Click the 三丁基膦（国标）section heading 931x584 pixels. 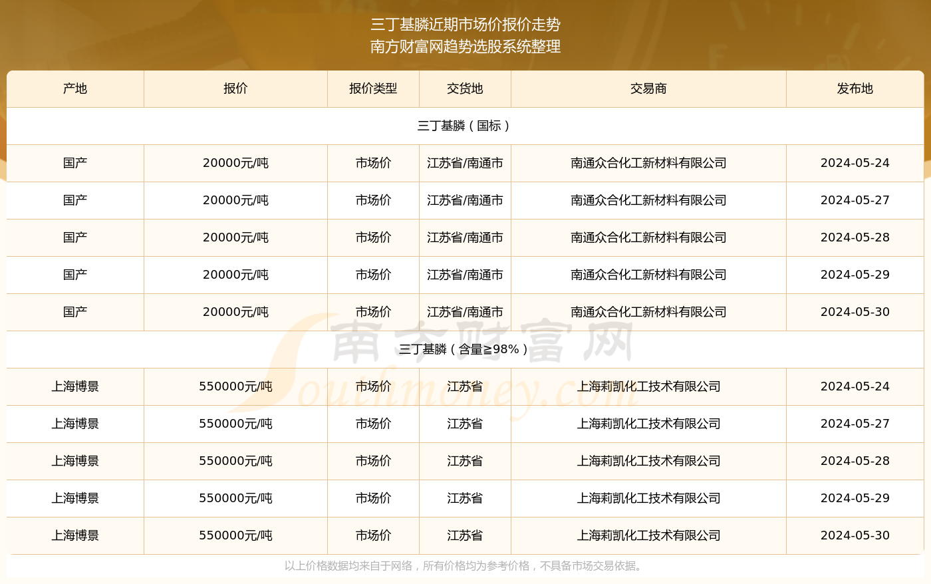465,126
